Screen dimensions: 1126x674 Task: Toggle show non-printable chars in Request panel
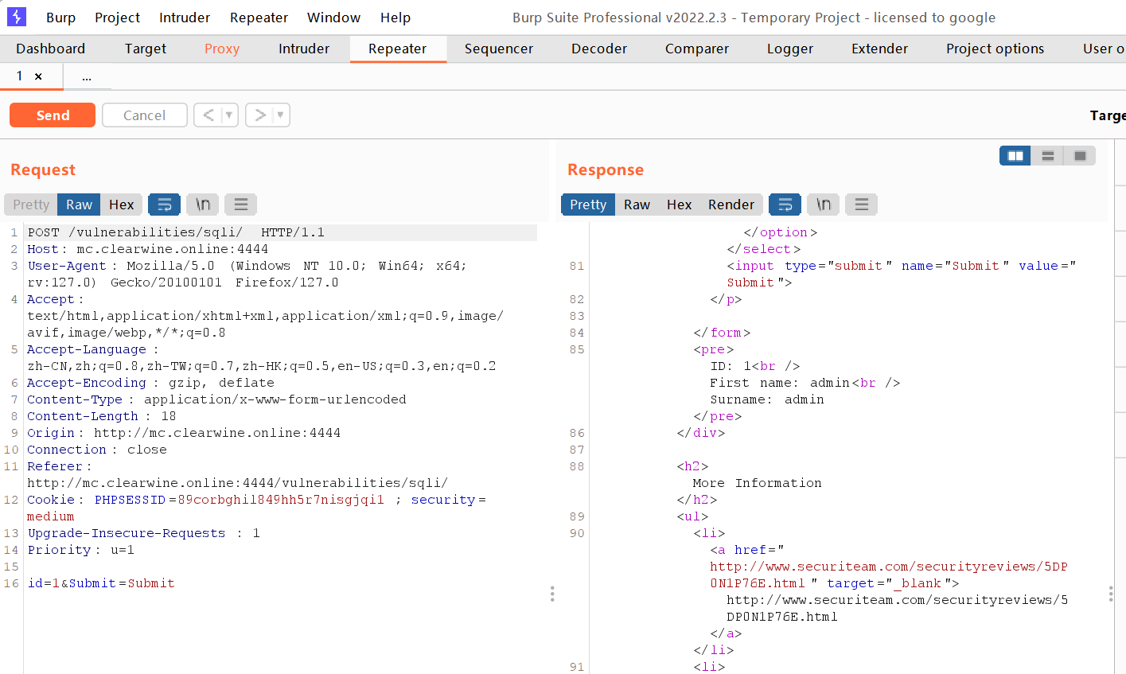[x=203, y=205]
